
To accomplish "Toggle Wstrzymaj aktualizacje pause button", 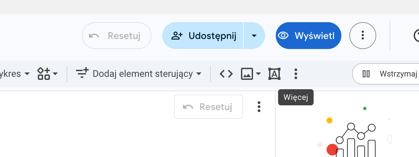I will pos(385,74).
